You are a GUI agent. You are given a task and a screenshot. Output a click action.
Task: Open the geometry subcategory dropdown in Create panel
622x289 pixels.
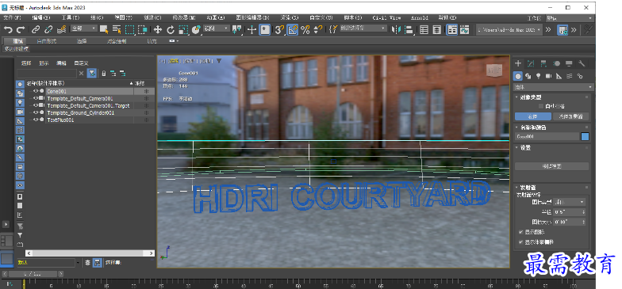click(554, 87)
